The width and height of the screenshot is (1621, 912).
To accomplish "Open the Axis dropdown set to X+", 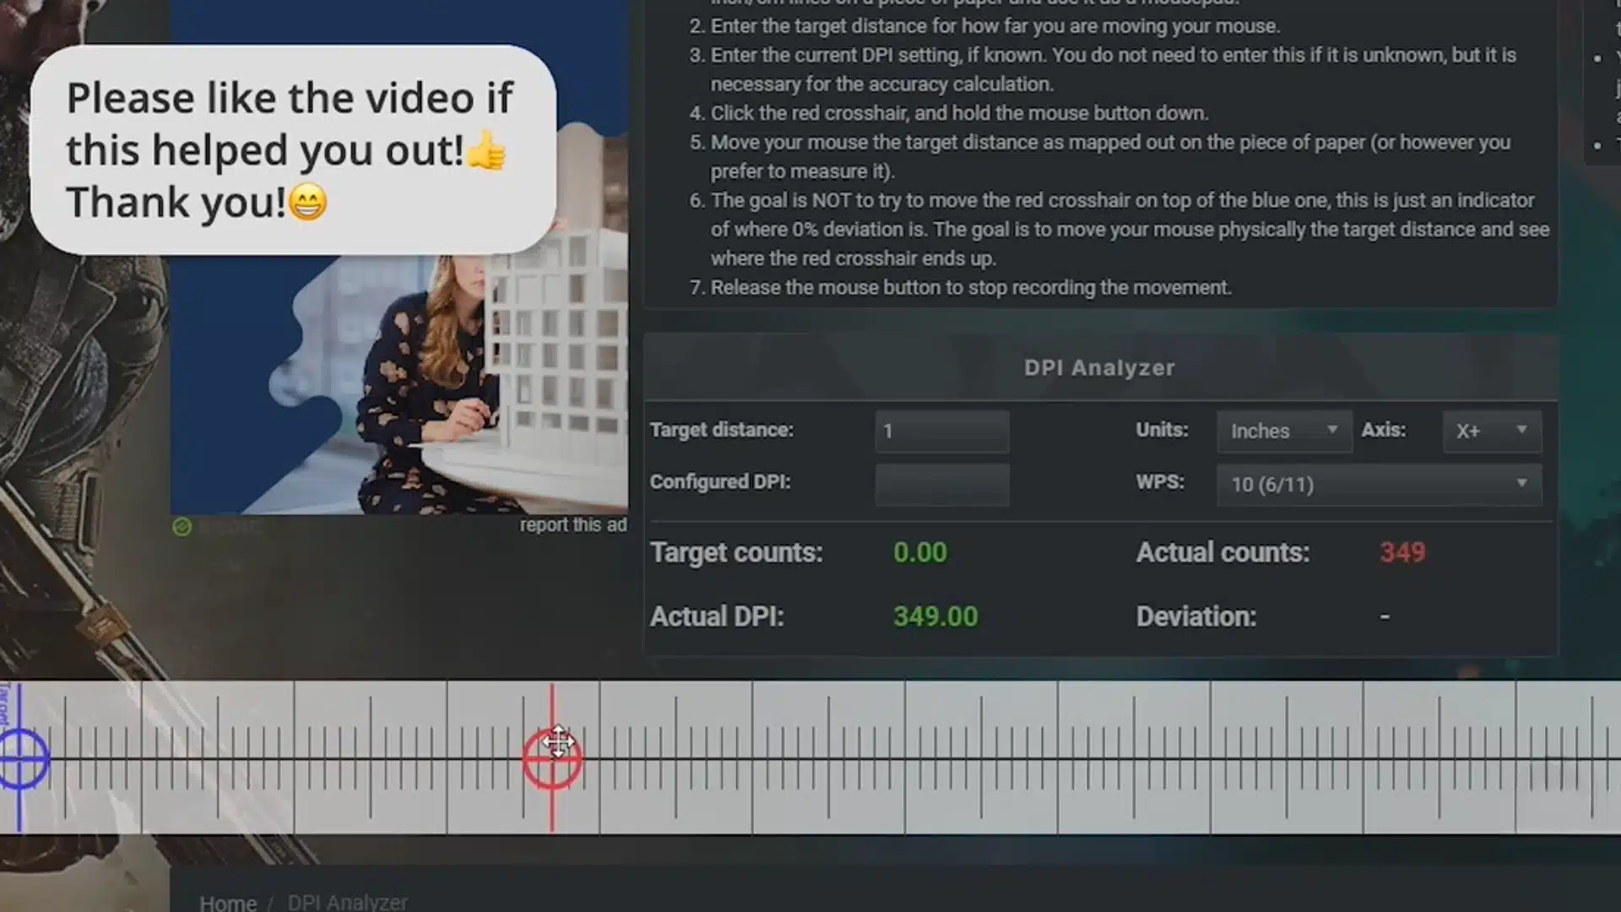I will [1492, 431].
